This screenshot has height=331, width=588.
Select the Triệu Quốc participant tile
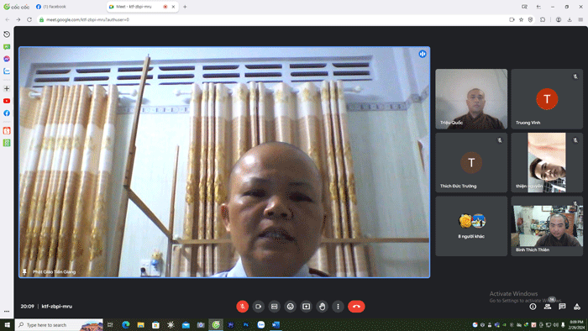click(x=471, y=99)
